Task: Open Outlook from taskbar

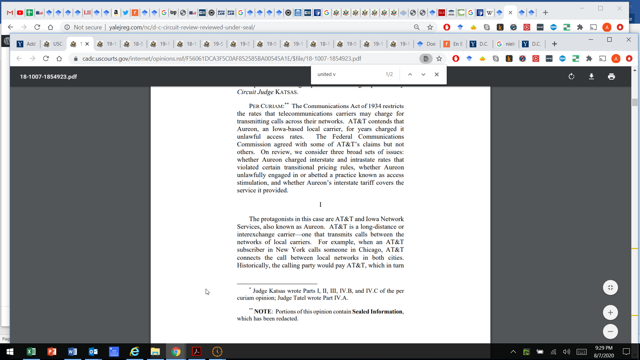Action: [x=93, y=352]
